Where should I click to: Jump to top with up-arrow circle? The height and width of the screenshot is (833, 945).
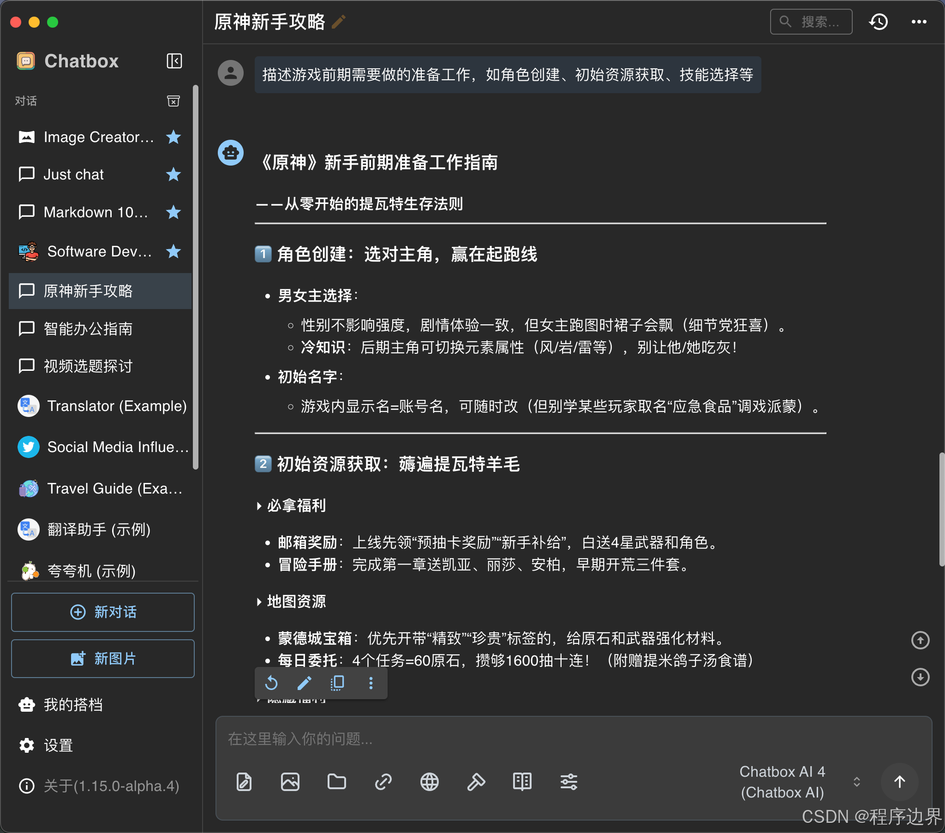pyautogui.click(x=921, y=641)
